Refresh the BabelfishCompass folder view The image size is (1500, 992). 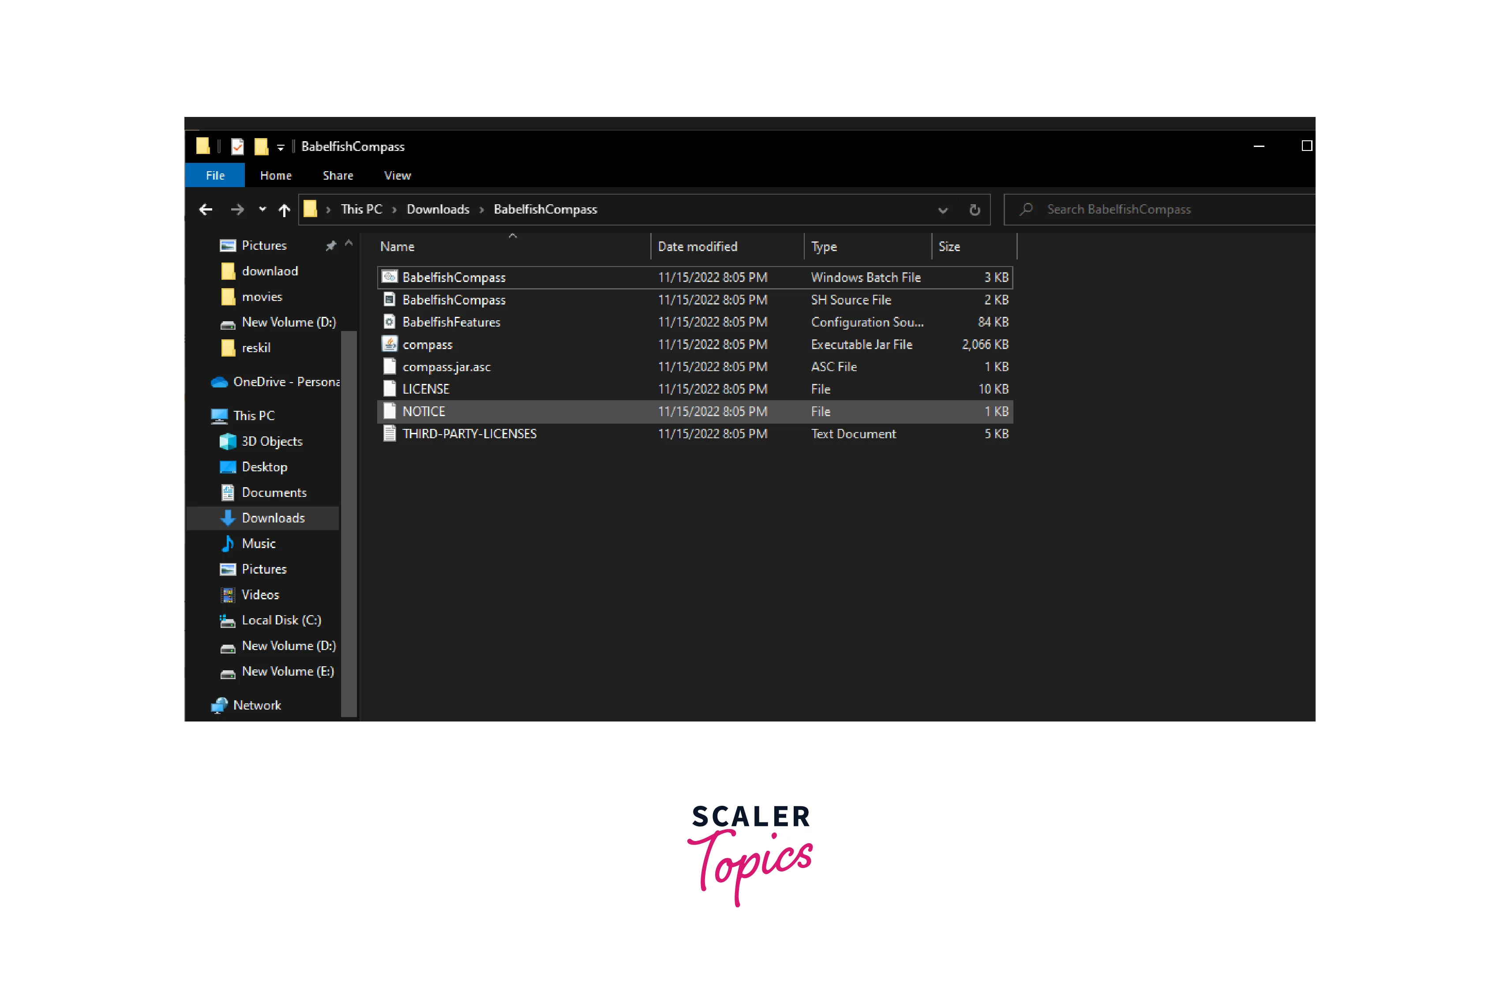coord(975,210)
